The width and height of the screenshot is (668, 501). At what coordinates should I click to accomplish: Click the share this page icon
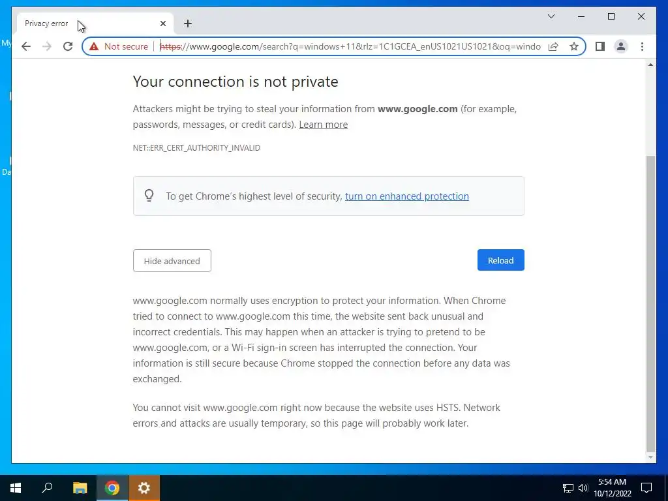pos(553,46)
